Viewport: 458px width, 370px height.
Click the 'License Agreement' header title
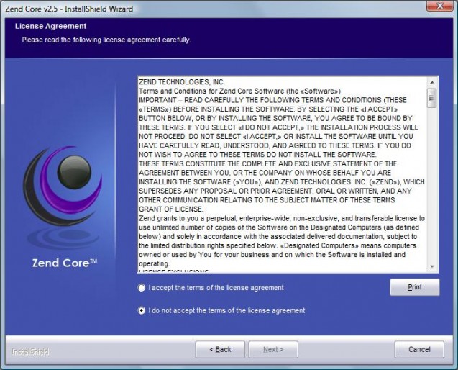tap(51, 26)
